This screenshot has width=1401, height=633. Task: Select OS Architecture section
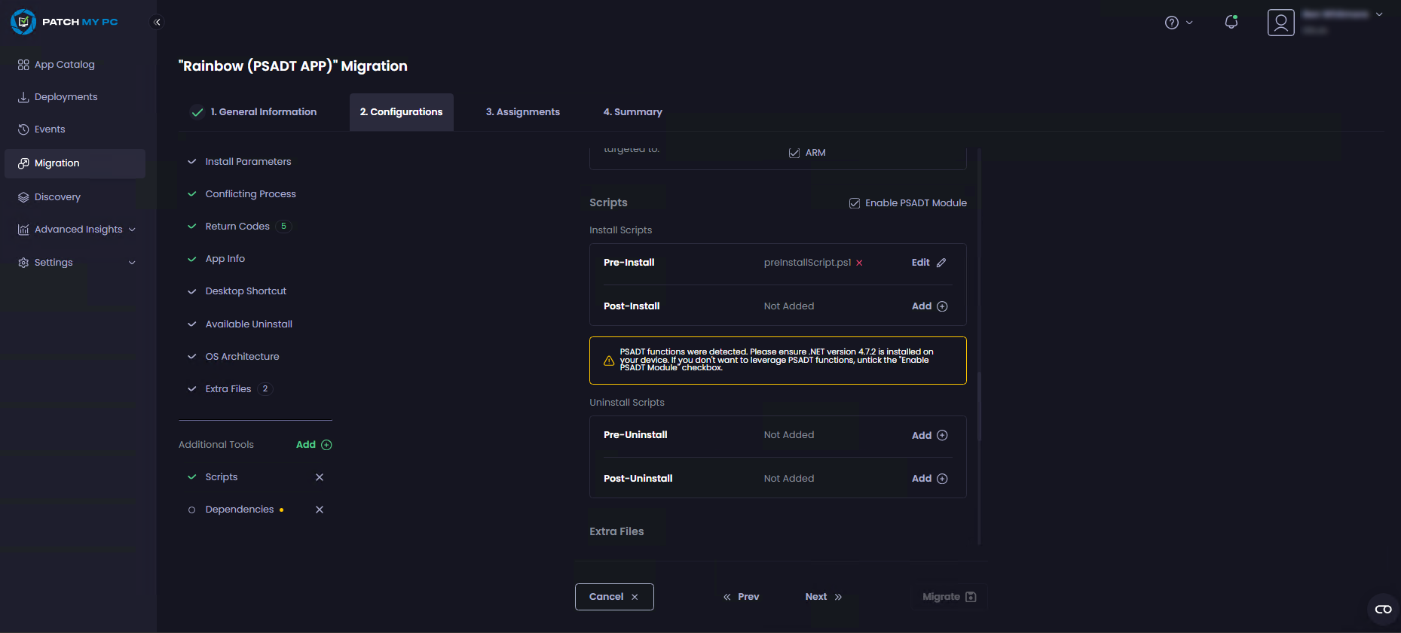point(242,357)
